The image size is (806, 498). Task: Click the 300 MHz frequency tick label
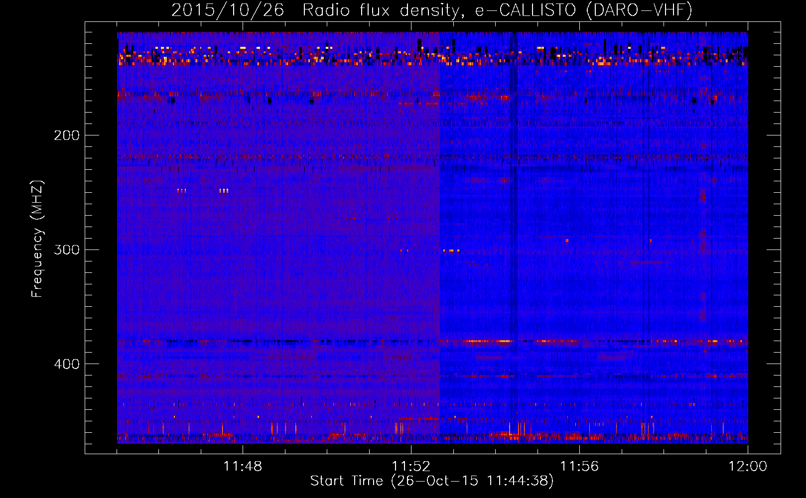67,249
